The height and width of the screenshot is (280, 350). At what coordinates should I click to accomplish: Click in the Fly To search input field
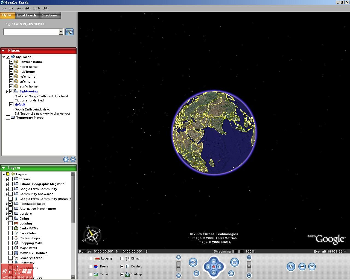point(31,32)
